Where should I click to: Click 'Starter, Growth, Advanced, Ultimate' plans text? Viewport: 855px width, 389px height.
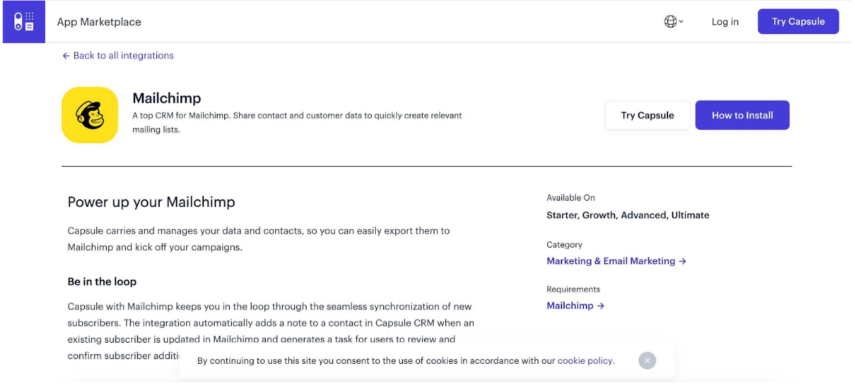tap(628, 215)
